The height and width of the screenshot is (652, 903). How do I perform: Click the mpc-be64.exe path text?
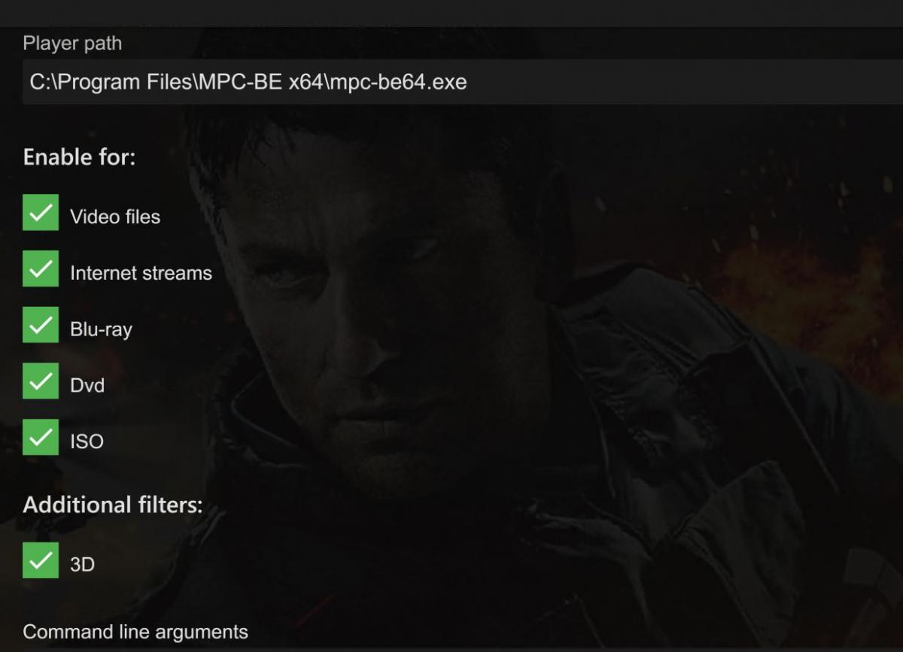point(248,82)
